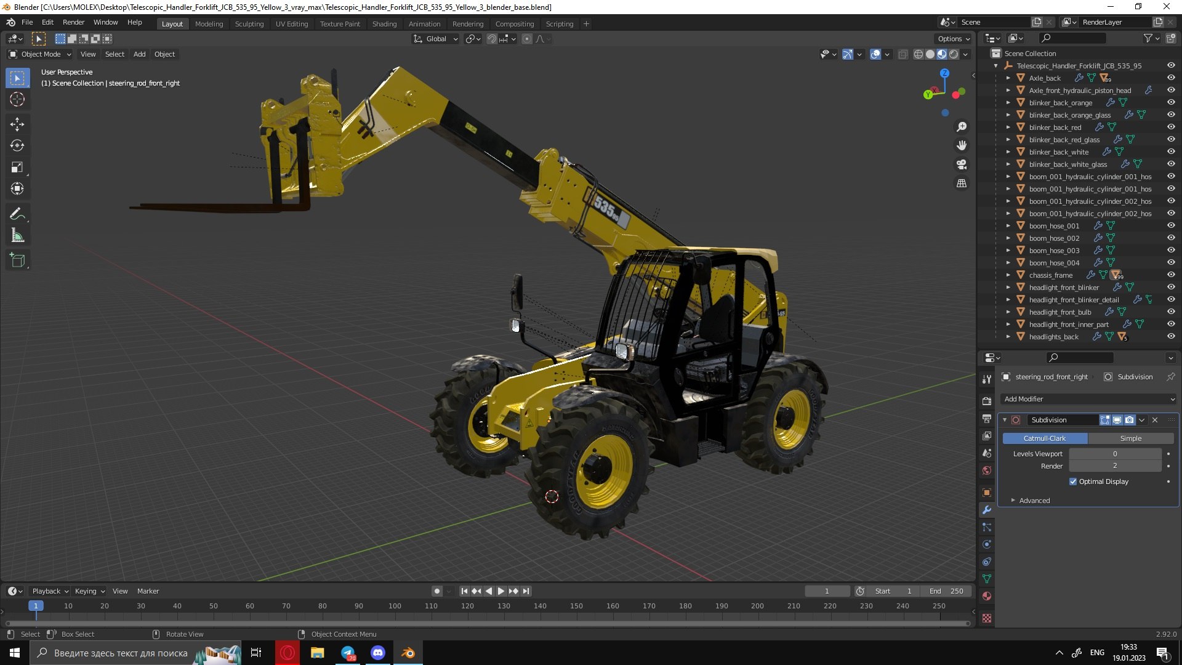This screenshot has height=665, width=1182.
Task: Open the Render menu
Action: (73, 22)
